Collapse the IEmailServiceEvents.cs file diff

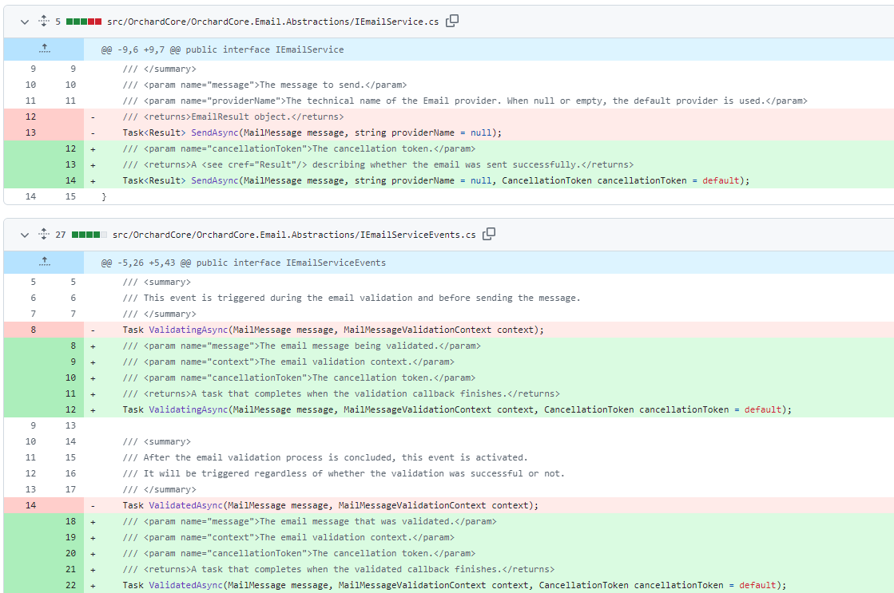(x=25, y=235)
